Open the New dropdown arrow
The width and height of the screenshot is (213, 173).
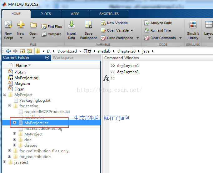[21, 38]
